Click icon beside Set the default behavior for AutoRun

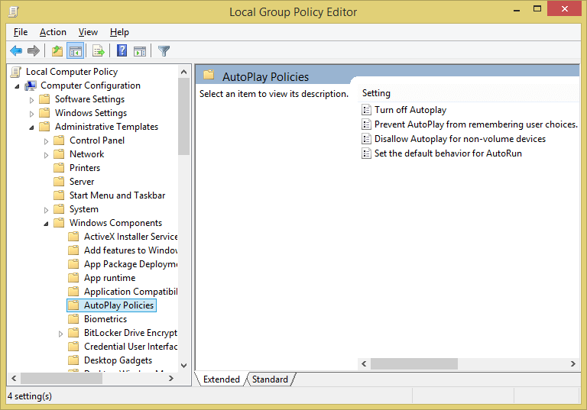pyautogui.click(x=367, y=153)
